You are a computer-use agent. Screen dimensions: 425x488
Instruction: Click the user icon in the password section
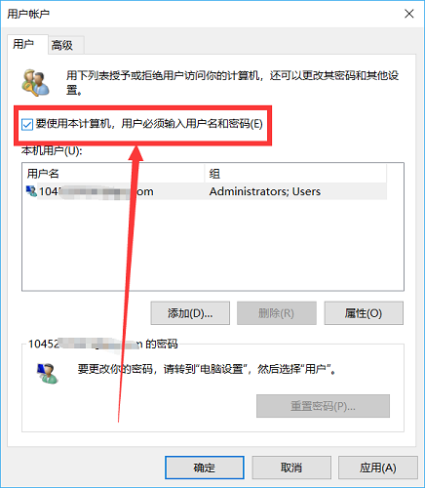point(48,373)
